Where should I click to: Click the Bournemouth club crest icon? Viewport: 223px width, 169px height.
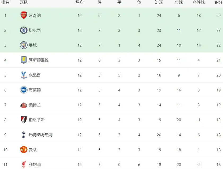[24, 120]
